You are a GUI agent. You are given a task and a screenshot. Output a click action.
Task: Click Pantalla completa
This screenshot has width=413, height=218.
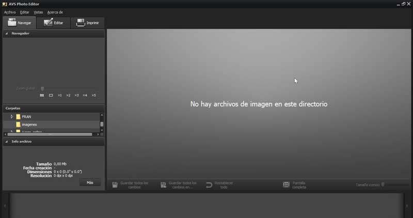point(294,185)
